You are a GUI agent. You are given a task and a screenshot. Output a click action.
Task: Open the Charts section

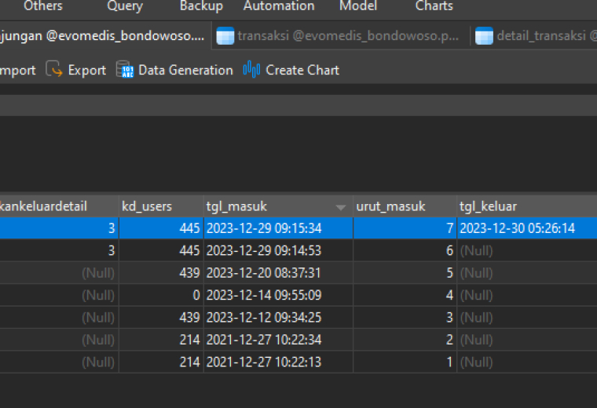click(434, 6)
